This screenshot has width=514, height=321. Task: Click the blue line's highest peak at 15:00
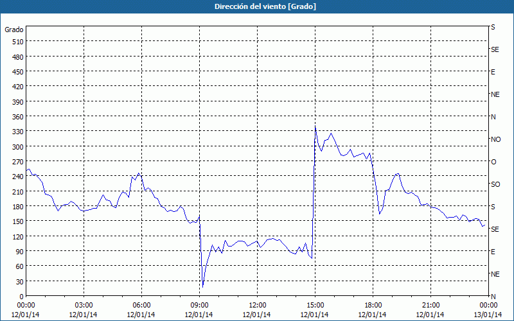315,126
